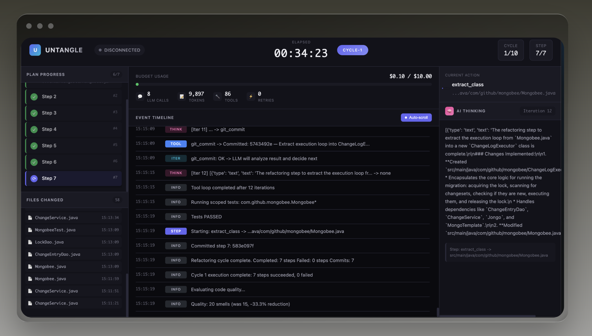This screenshot has height=336, width=592.
Task: Click the LockDao.java file icon
Action: [30, 242]
